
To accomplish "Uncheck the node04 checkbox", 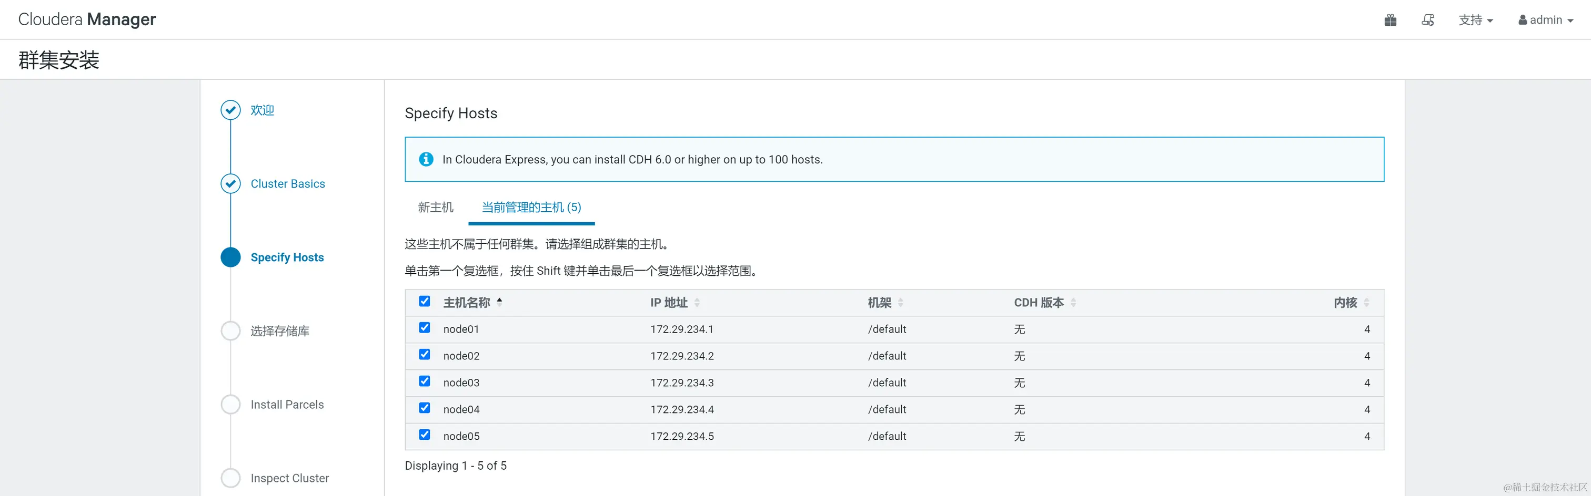I will [x=424, y=408].
